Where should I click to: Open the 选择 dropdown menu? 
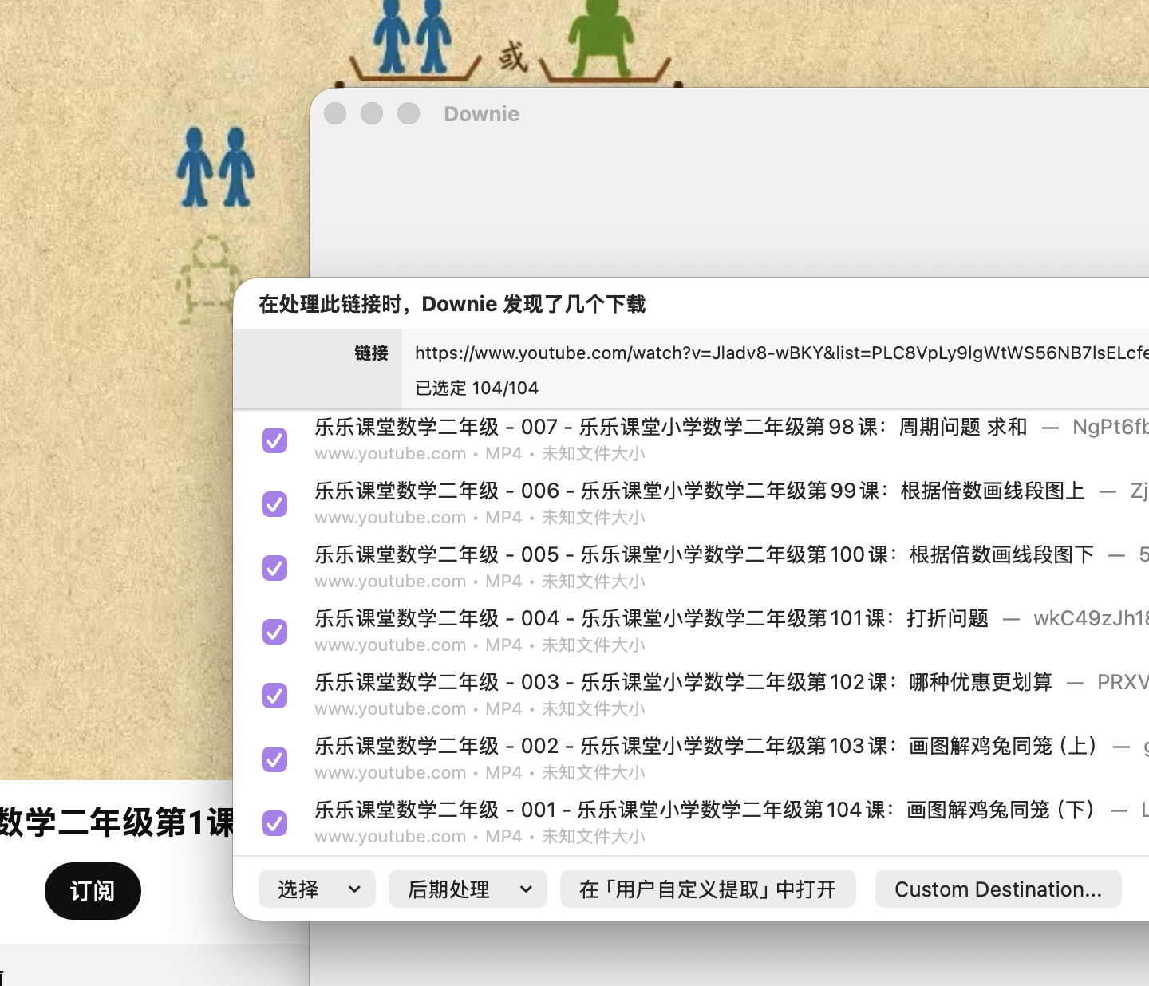(317, 889)
